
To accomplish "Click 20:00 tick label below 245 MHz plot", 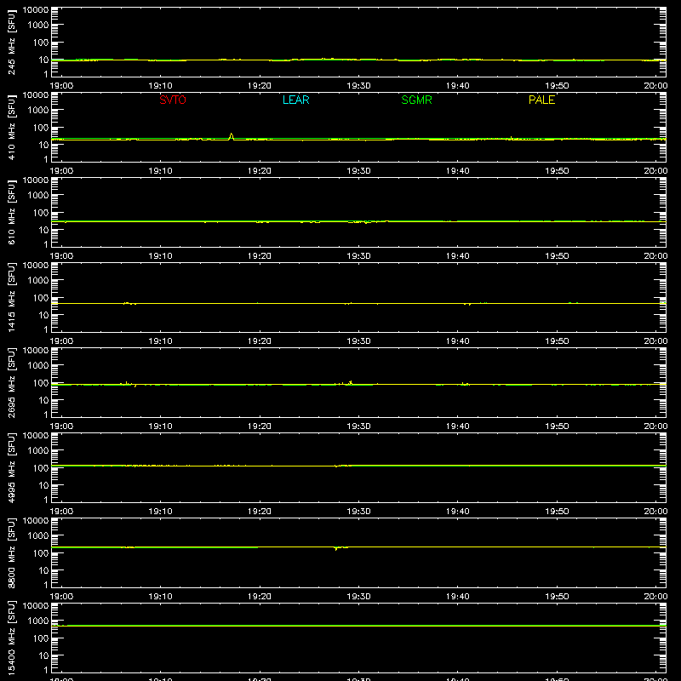I will [655, 86].
